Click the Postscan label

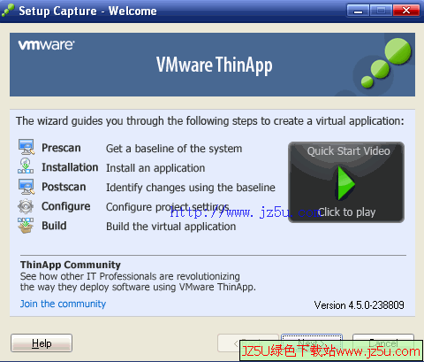pos(64,187)
